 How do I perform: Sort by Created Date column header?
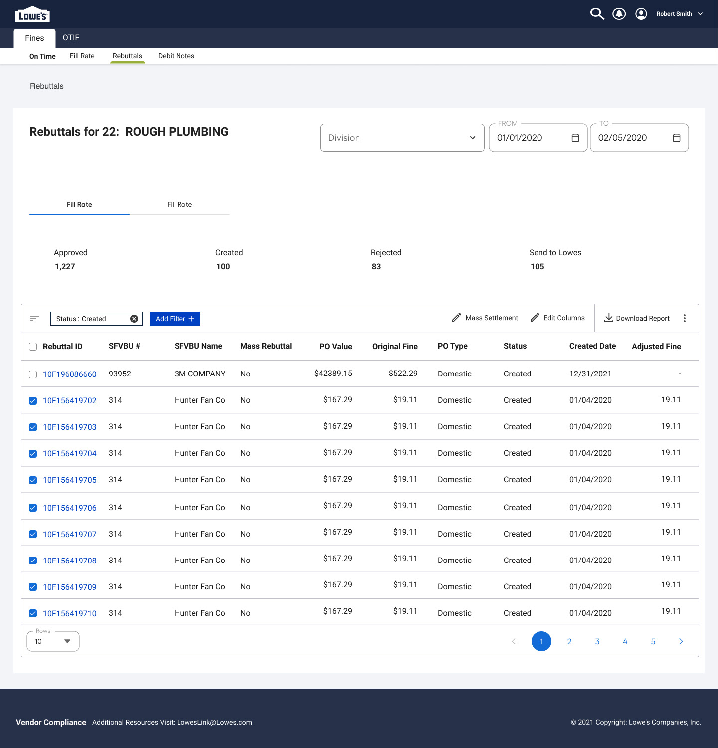click(592, 346)
